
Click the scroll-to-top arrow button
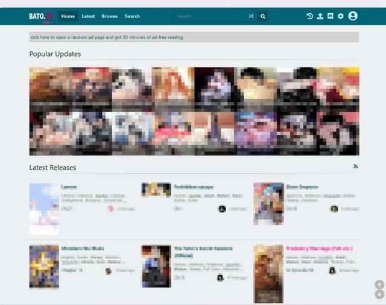pos(379,285)
